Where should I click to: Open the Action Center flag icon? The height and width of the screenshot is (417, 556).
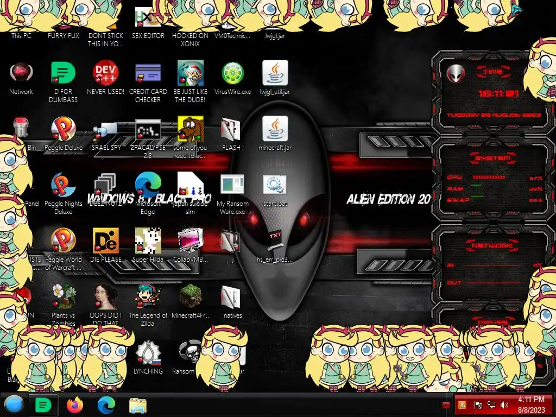[478, 405]
